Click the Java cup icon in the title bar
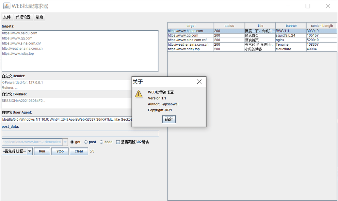Screen dimensions: 338x201 tap(7, 5)
